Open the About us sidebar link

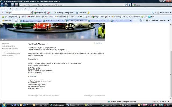(x=6, y=43)
